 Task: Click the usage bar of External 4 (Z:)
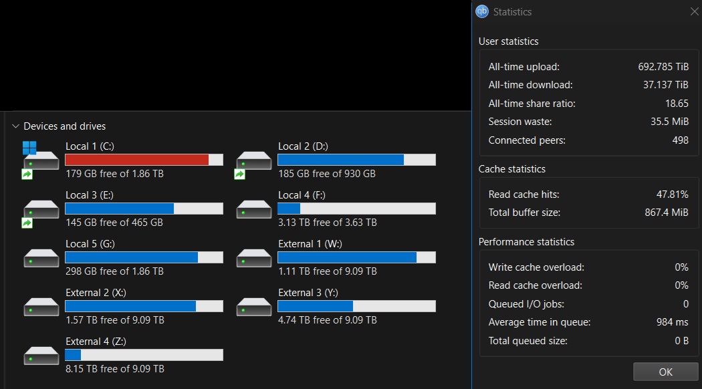pos(144,355)
